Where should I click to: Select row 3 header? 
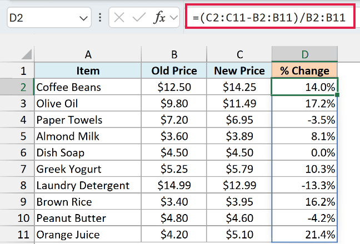tap(17, 103)
